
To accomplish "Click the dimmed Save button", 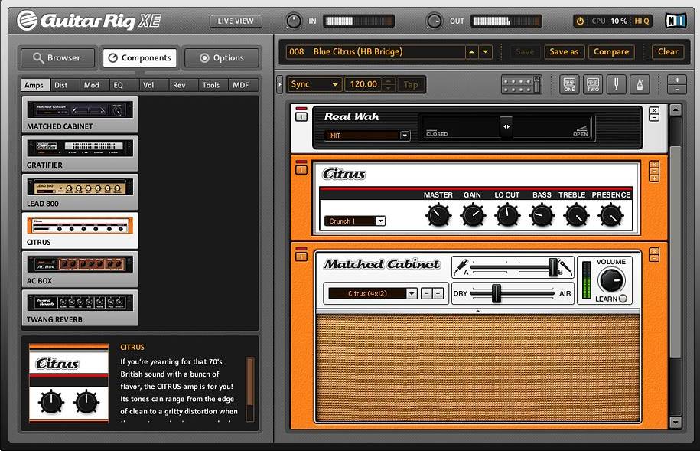I will tap(525, 52).
